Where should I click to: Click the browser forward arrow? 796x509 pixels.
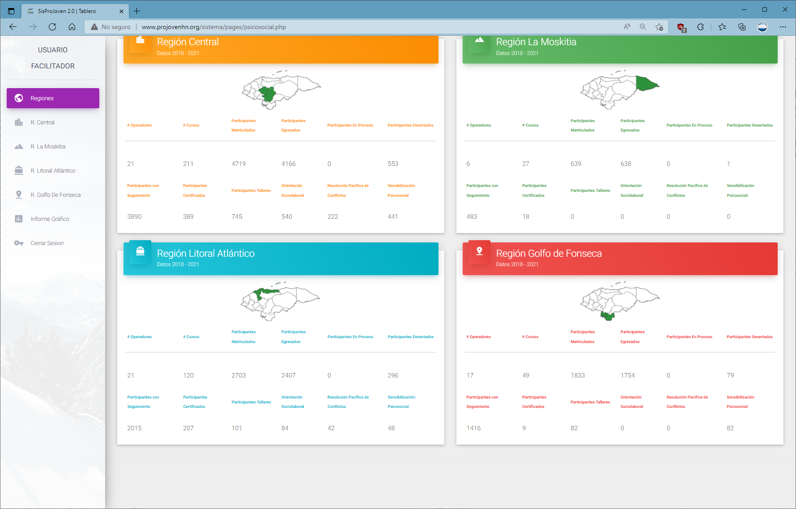tap(33, 27)
